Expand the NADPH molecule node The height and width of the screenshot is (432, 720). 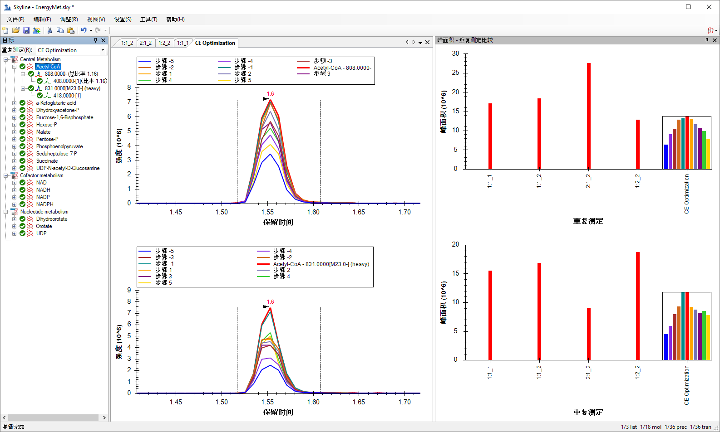[15, 204]
